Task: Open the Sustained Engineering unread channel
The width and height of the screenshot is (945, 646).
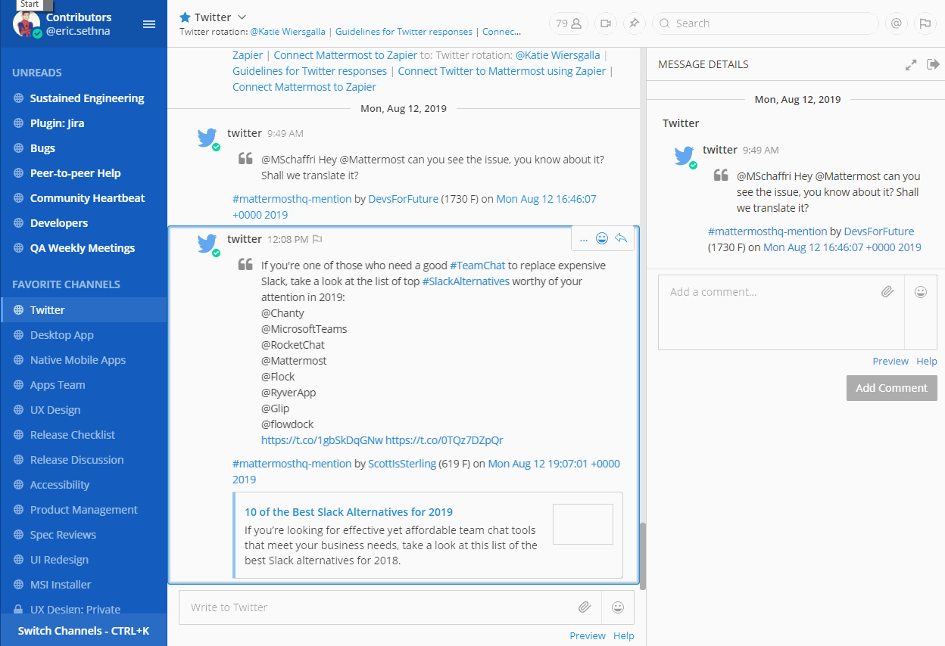Action: click(87, 98)
